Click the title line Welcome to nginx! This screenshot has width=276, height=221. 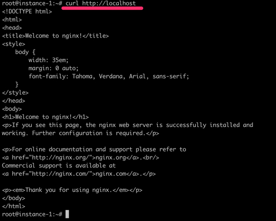pyautogui.click(x=55, y=36)
